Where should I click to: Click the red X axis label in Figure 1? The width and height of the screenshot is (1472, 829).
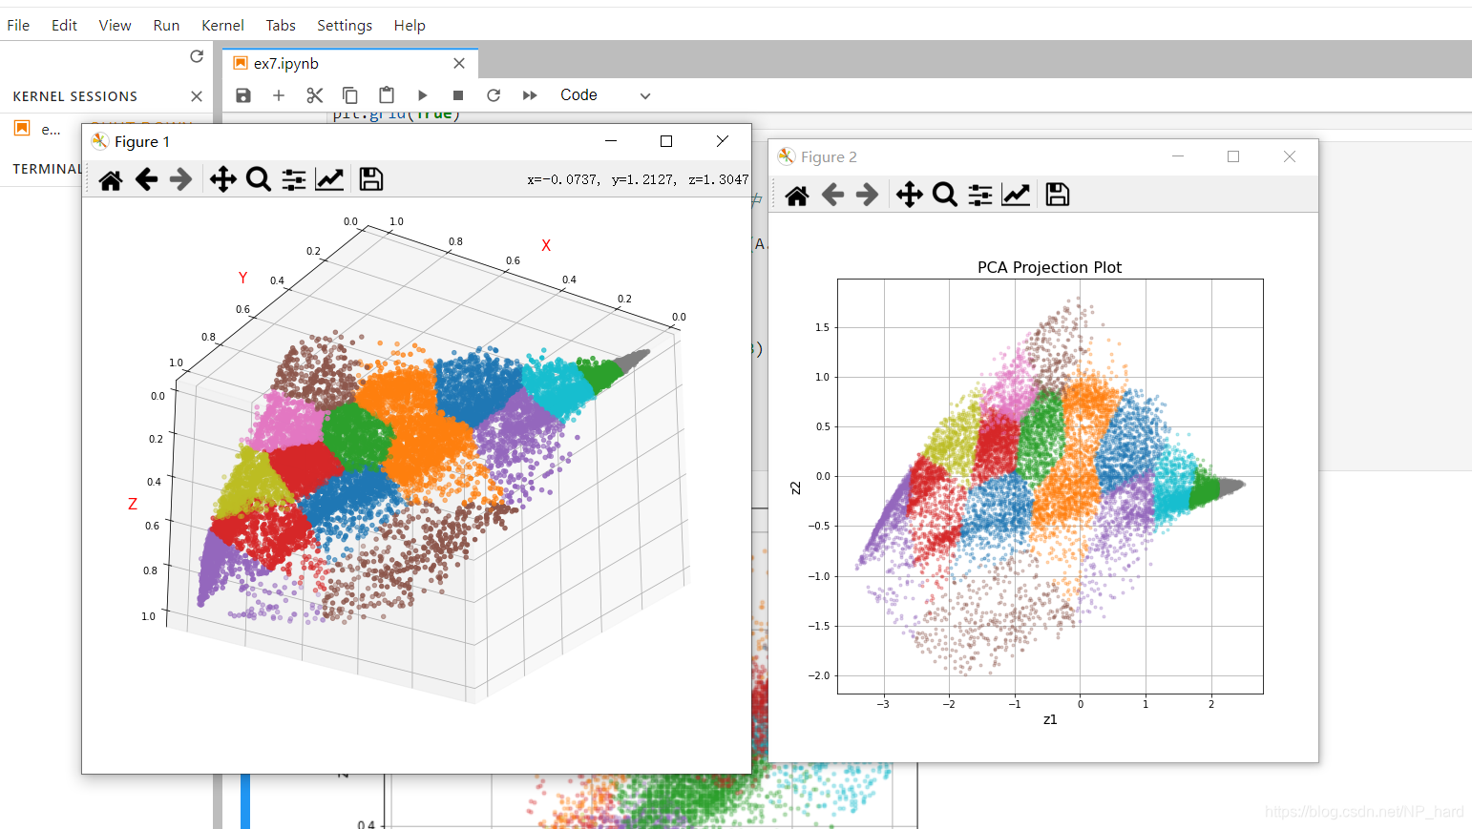point(546,246)
